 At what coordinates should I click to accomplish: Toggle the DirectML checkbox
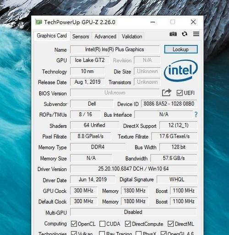(x=170, y=224)
